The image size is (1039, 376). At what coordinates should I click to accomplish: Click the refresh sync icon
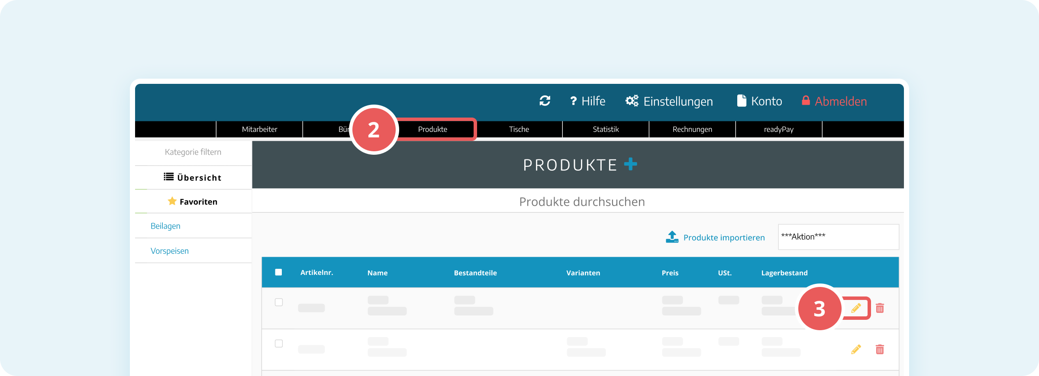545,101
